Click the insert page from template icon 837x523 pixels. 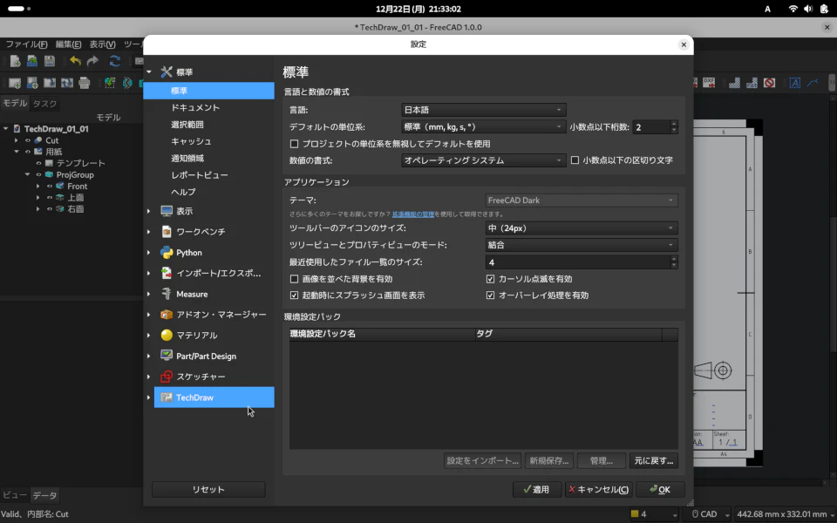pyautogui.click(x=32, y=83)
